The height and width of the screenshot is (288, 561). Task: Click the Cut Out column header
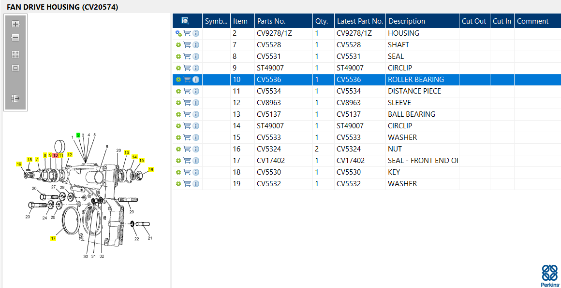tap(474, 21)
